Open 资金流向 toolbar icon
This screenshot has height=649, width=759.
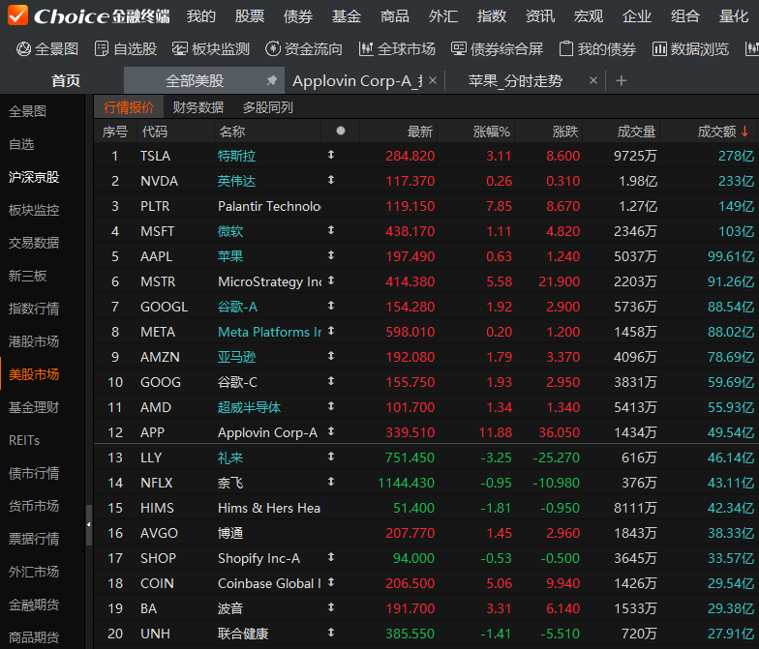click(x=273, y=48)
